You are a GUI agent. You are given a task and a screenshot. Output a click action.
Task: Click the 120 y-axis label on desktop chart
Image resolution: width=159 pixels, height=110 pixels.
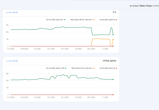[7, 81]
